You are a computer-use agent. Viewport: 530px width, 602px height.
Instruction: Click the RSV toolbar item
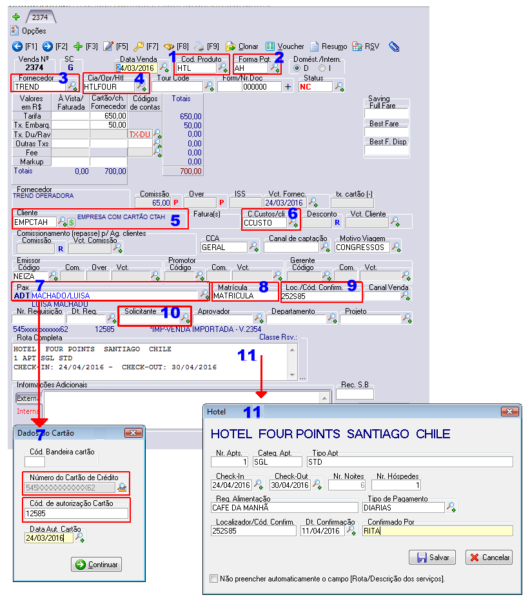point(366,46)
